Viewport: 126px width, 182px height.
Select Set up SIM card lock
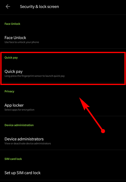click(63, 173)
